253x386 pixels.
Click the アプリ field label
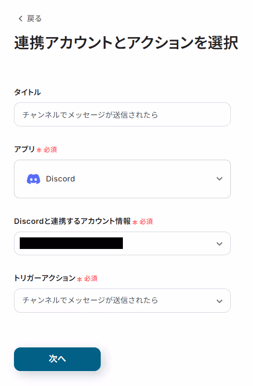[25, 149]
